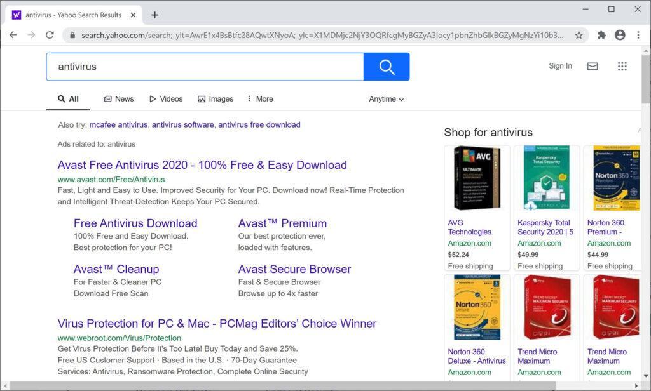Image resolution: width=651 pixels, height=391 pixels.
Task: Expand the More search categories dropdown
Action: click(x=260, y=99)
